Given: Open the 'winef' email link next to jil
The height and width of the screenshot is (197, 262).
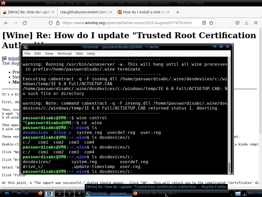Looking at the screenshot, I should click(x=14, y=58).
